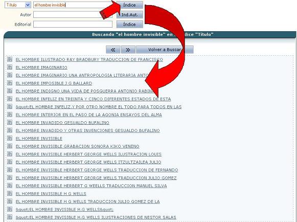The width and height of the screenshot is (297, 222).
Task: Click Volver a Buscar button
Action: pos(165,50)
